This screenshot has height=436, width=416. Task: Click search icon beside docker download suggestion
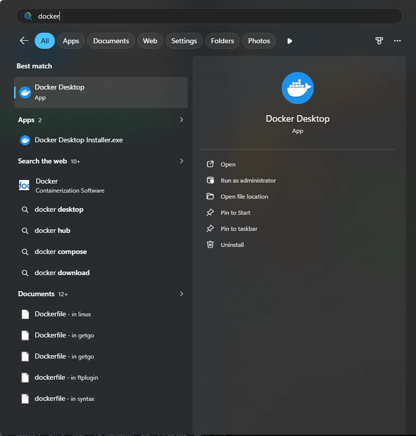(x=25, y=273)
